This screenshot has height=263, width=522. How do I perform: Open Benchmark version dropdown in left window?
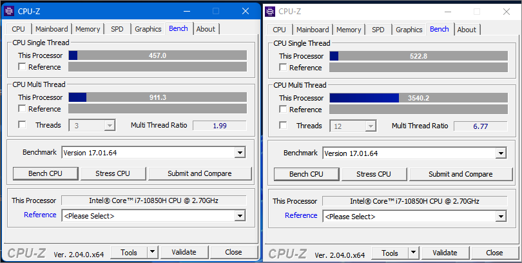pos(153,153)
